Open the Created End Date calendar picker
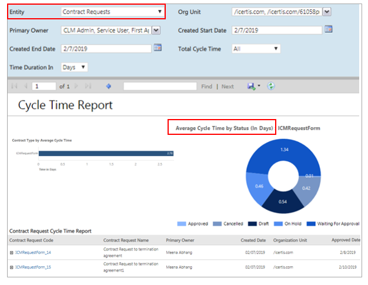The height and width of the screenshot is (285, 368). pyautogui.click(x=158, y=48)
